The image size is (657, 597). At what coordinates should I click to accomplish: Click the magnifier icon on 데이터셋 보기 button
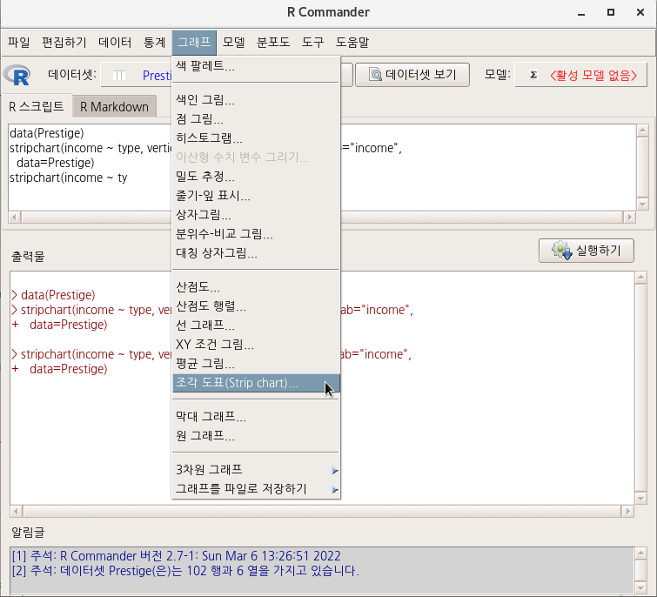pos(375,75)
